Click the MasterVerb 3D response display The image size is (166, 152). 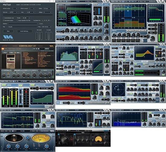80,19
